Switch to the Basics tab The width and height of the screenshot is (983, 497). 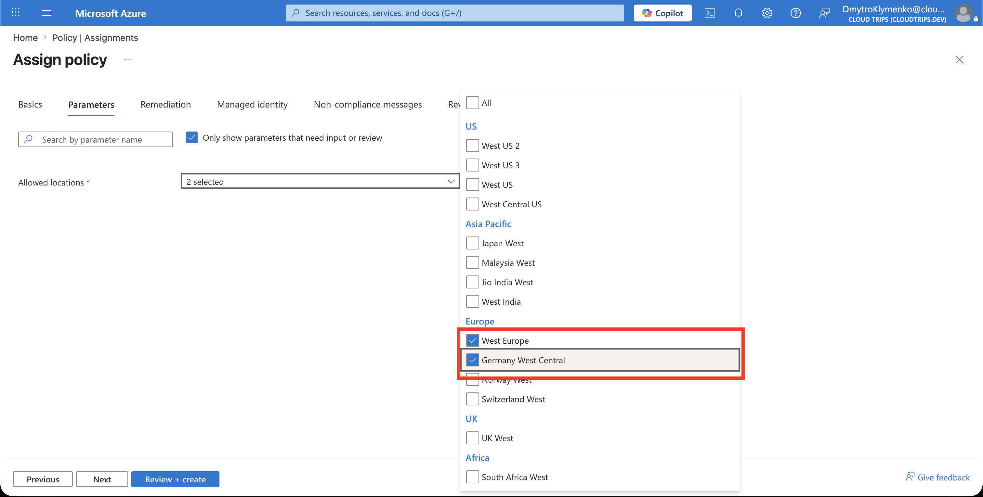click(x=30, y=105)
